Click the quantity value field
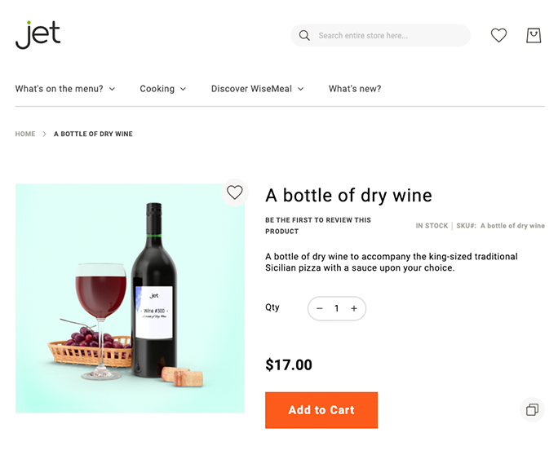Image resolution: width=558 pixels, height=455 pixels. pyautogui.click(x=337, y=309)
